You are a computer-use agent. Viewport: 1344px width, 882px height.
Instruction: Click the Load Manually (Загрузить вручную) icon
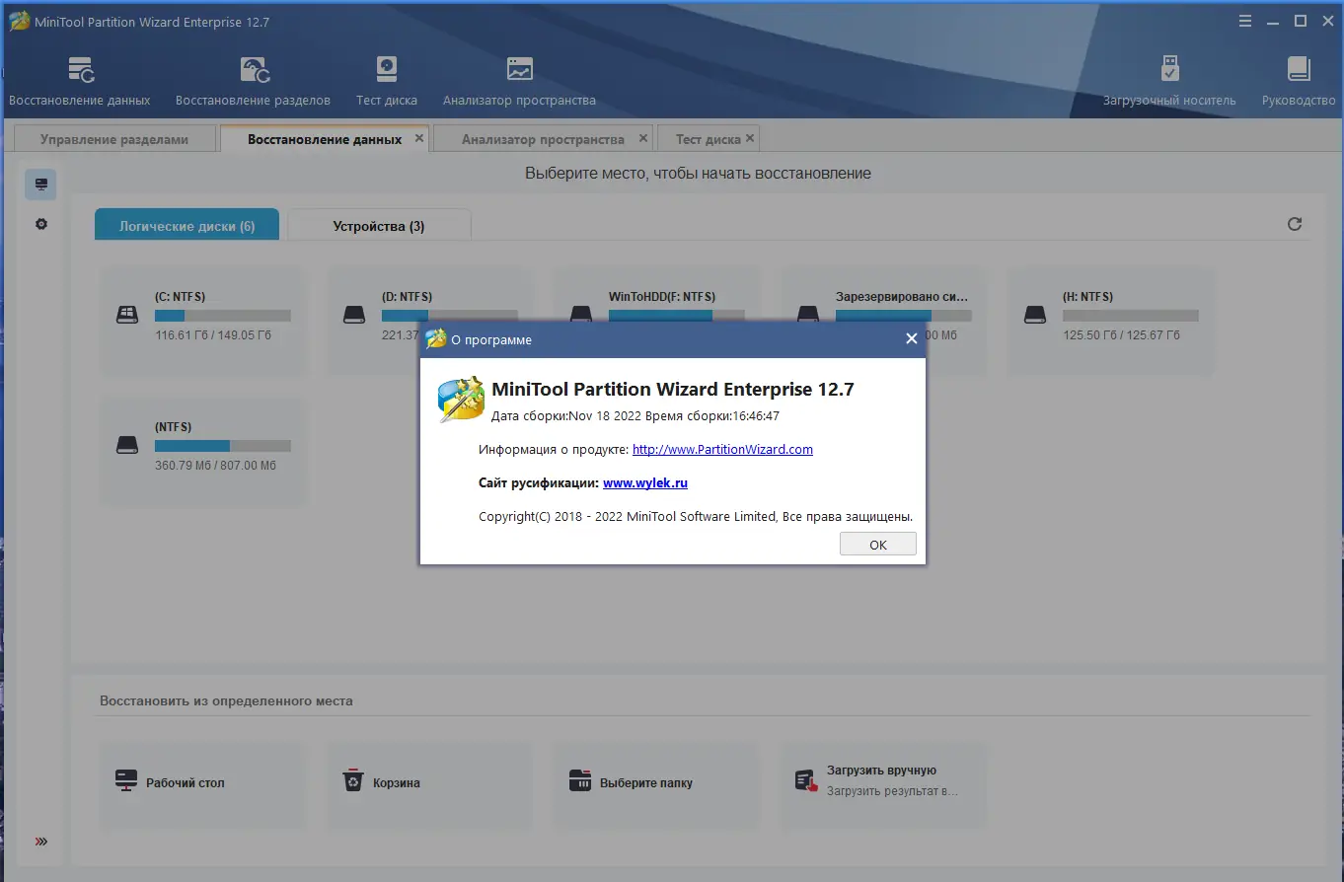click(807, 781)
